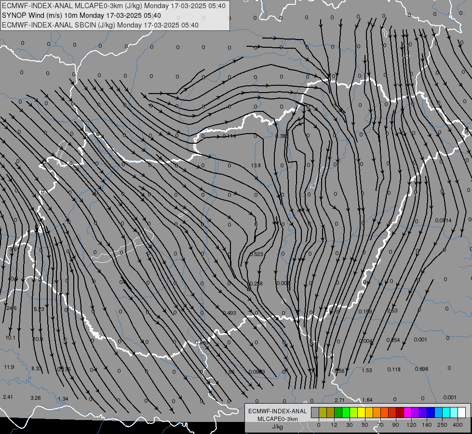Click the legend tick label 400
This screenshot has height=434, width=472.
pos(458,425)
